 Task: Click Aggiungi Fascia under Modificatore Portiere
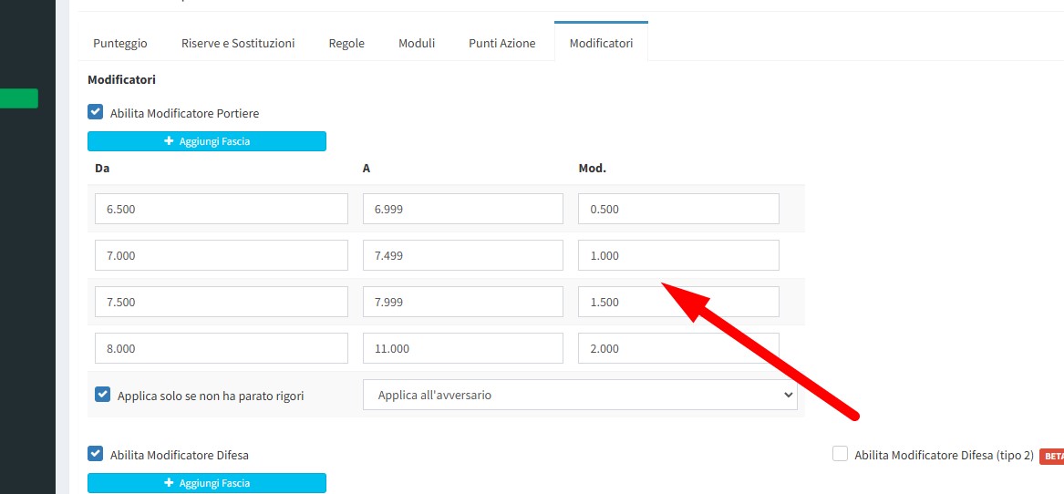207,141
